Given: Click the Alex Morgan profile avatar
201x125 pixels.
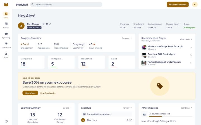Looking at the screenshot, I should coord(21,26).
